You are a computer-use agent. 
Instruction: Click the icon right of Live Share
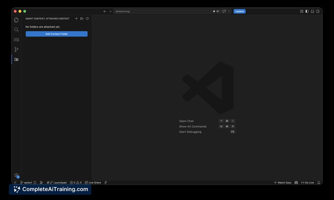click(x=106, y=182)
